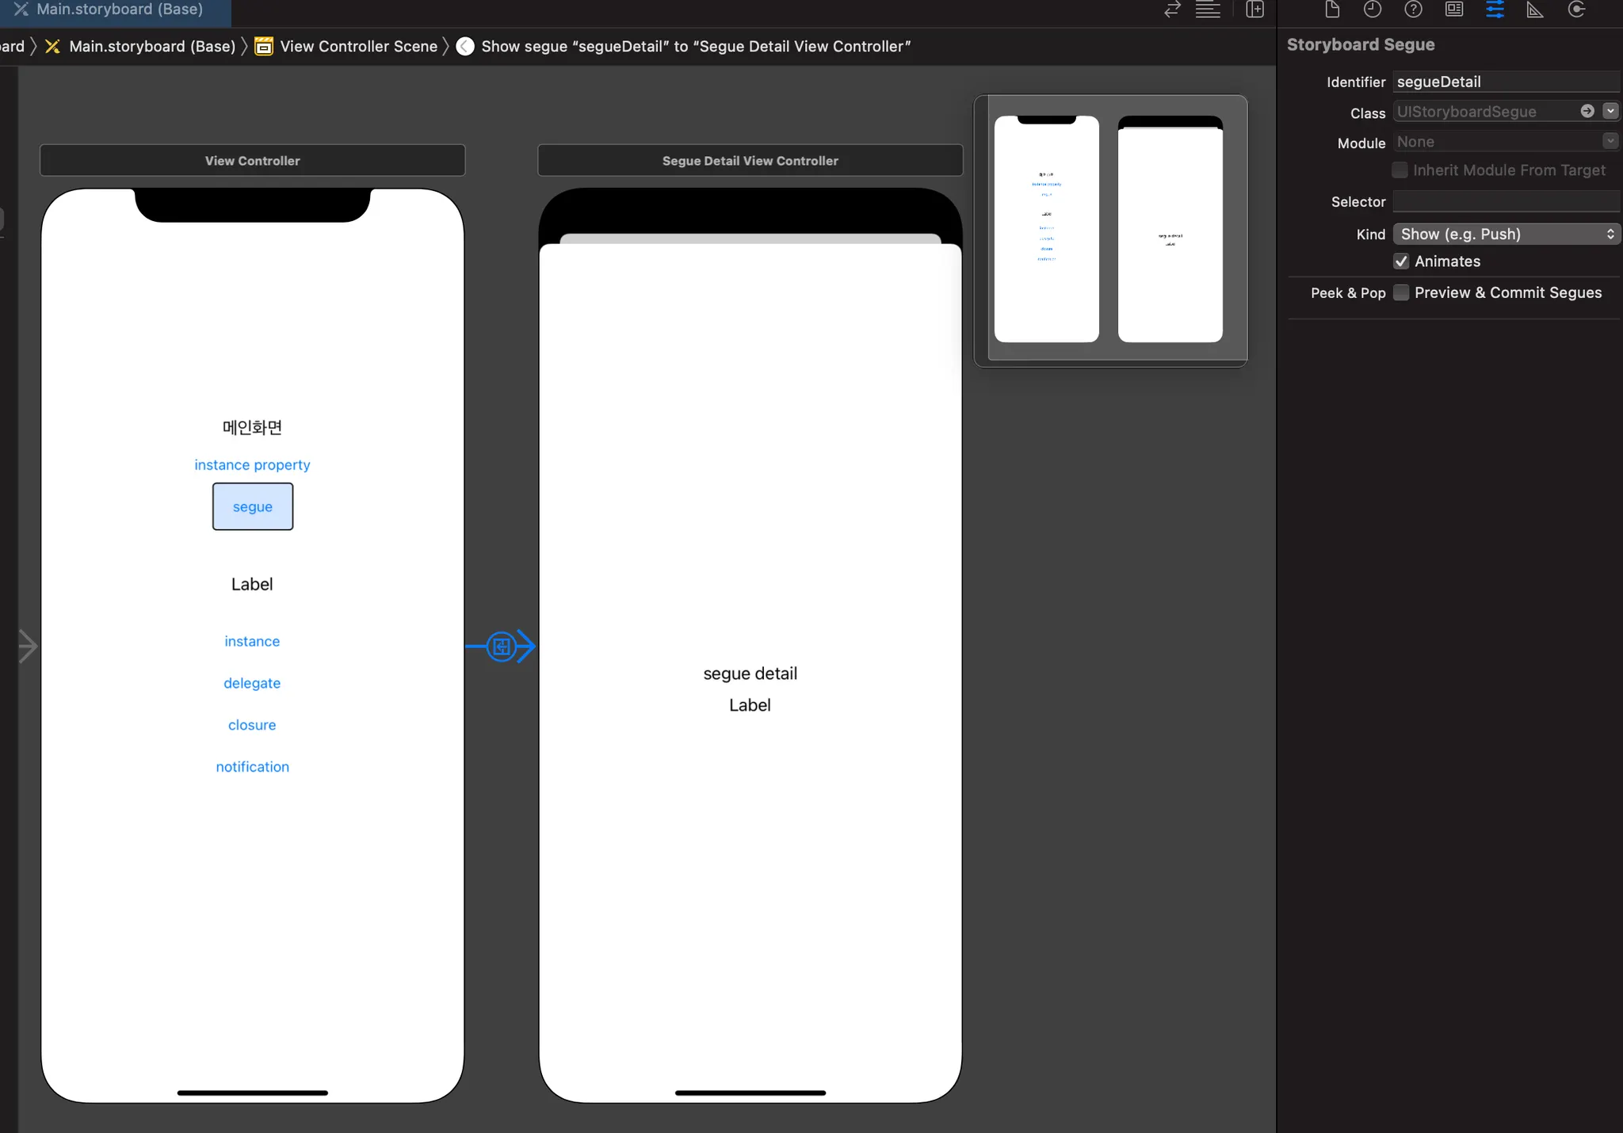Select the Attributes inspector icon
Viewport: 1623px width, 1133px height.
[x=1495, y=10]
